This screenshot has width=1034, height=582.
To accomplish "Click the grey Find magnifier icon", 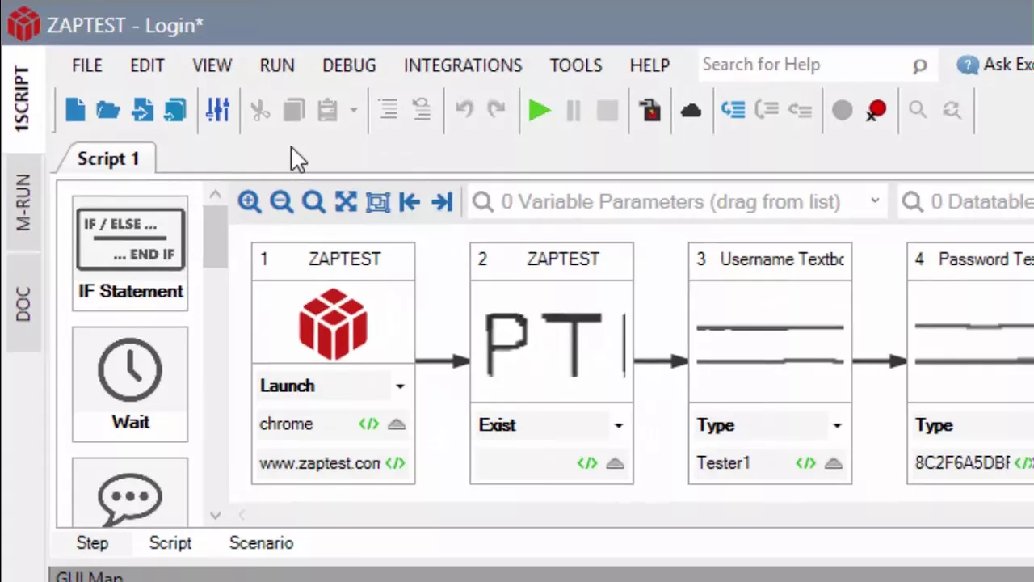I will [918, 110].
